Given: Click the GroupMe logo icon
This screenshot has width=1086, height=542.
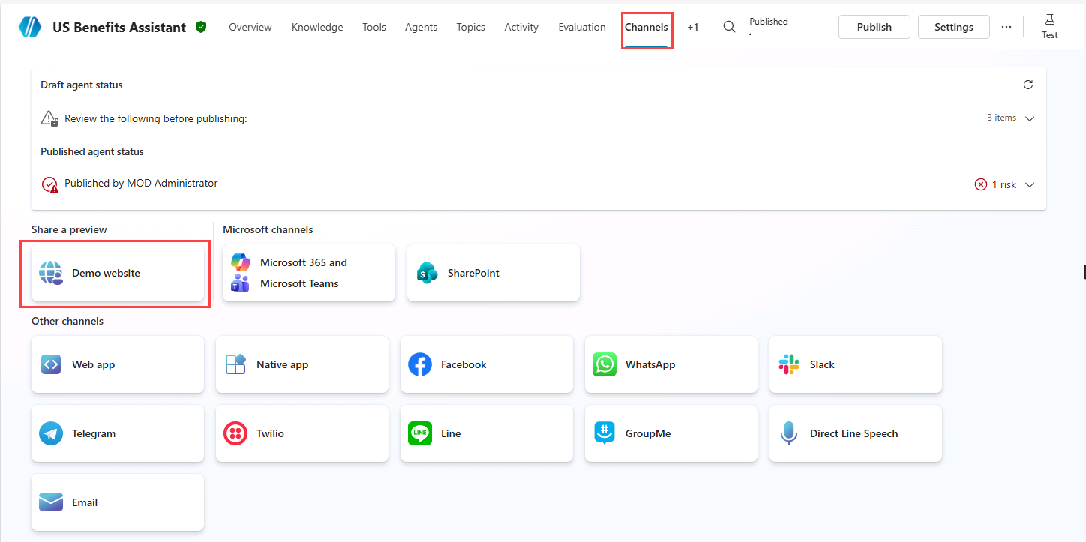Looking at the screenshot, I should point(604,433).
